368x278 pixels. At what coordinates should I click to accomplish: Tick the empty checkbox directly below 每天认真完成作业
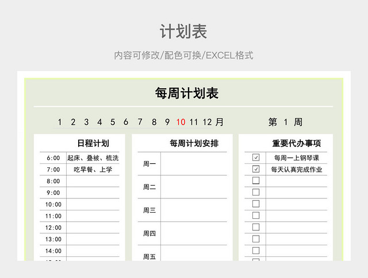coord(255,181)
